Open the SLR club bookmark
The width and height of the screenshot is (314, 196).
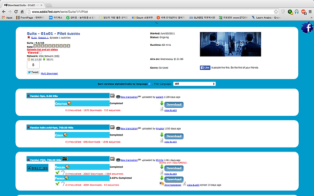202,17
